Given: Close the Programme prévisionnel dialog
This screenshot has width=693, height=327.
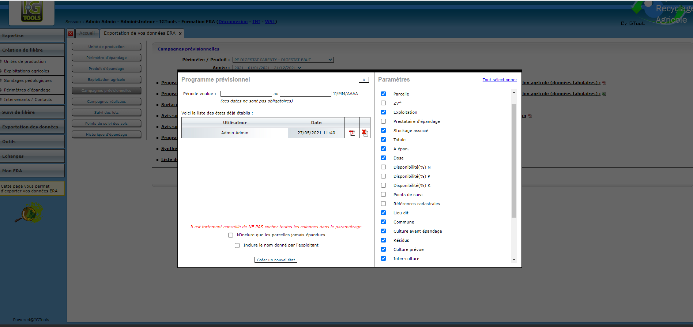Looking at the screenshot, I should click(x=364, y=80).
